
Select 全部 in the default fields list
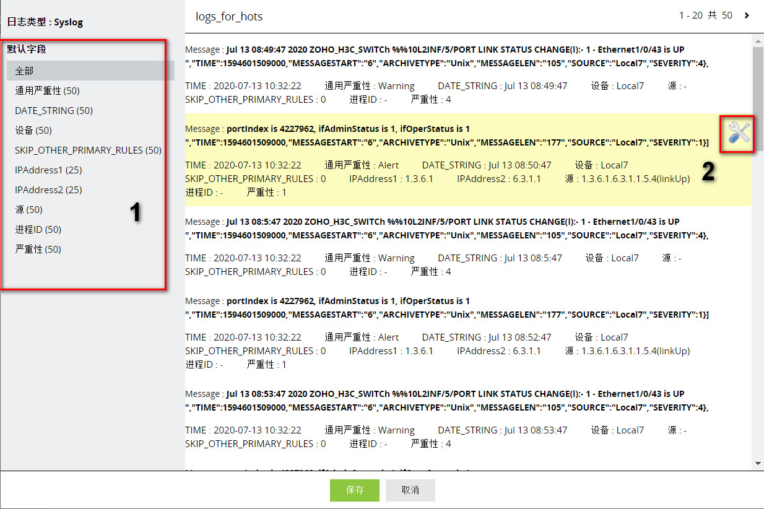click(x=90, y=71)
